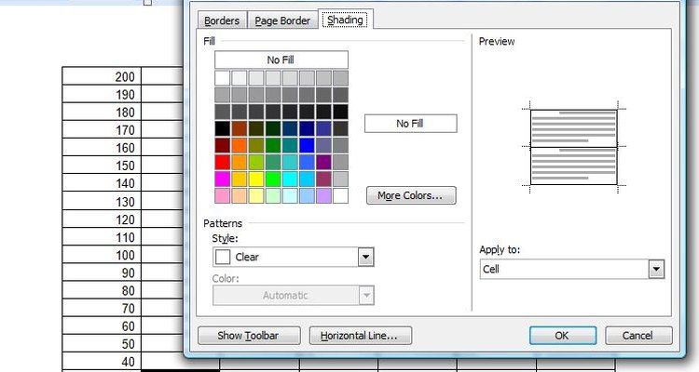Open the More Colors dialog
Screen dimensions: 699x372
(410, 196)
